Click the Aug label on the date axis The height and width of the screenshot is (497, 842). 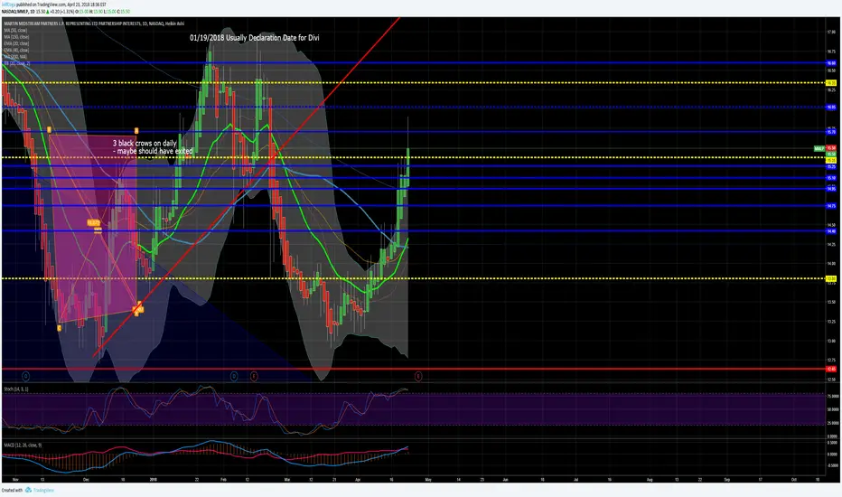[650, 479]
